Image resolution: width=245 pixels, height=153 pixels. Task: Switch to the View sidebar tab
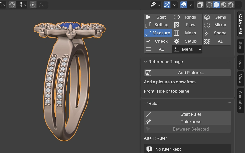point(241,79)
